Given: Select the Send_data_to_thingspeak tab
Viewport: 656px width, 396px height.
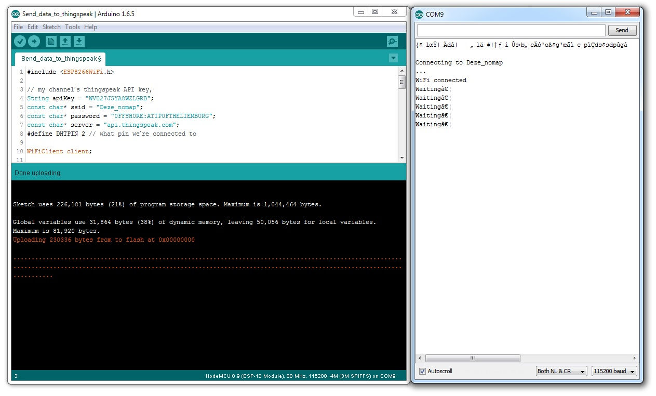Looking at the screenshot, I should (60, 59).
